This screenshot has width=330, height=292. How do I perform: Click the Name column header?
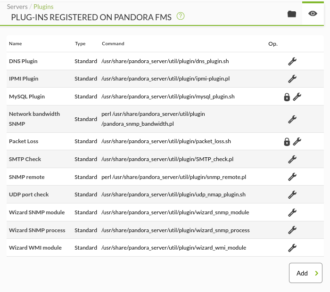(16, 44)
